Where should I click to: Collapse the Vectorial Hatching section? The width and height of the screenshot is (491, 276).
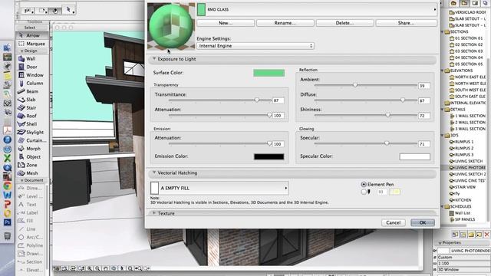(x=154, y=172)
